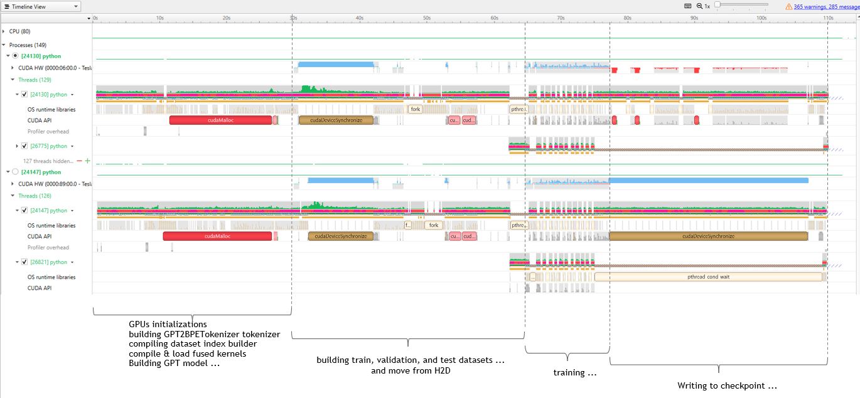The image size is (860, 398).
Task: Click the keyboard shortcuts icon
Action: [687, 6]
